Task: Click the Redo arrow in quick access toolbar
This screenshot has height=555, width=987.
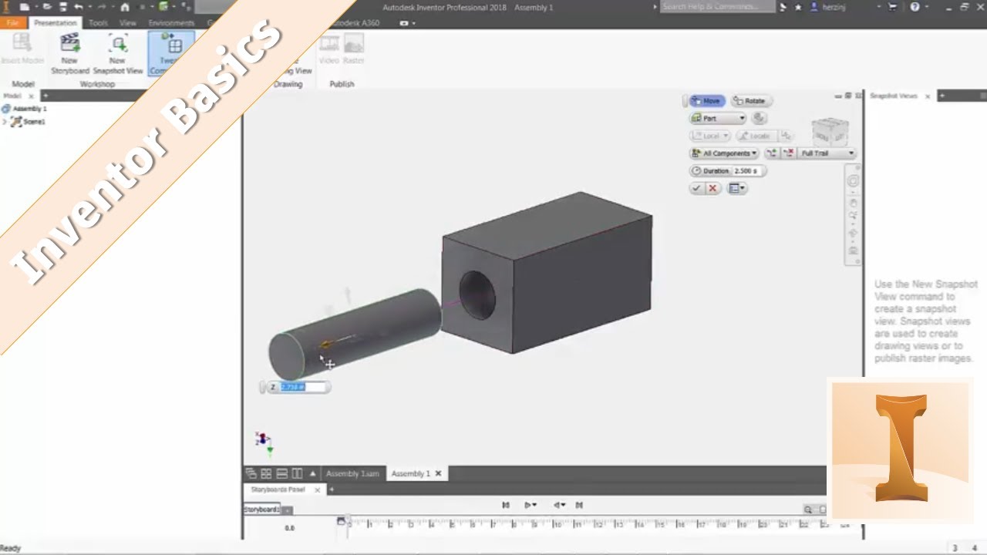Action: coord(102,7)
